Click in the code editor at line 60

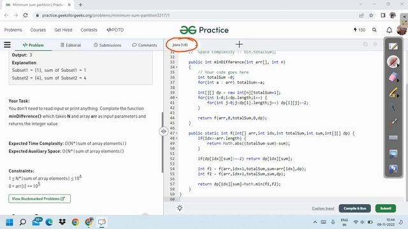pos(291,199)
